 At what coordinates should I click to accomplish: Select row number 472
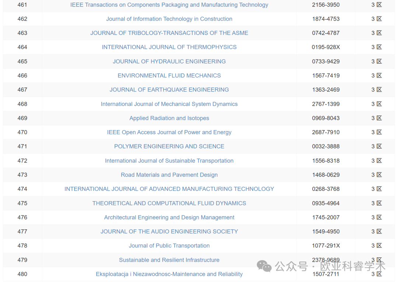tap(22, 161)
